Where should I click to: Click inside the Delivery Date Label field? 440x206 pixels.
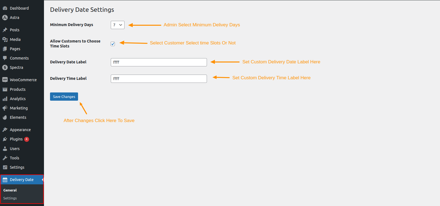(x=159, y=62)
